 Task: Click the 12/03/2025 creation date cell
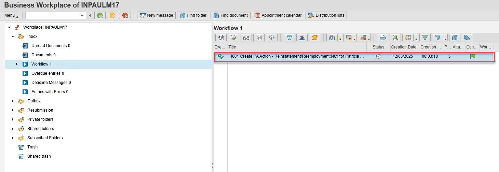point(403,56)
